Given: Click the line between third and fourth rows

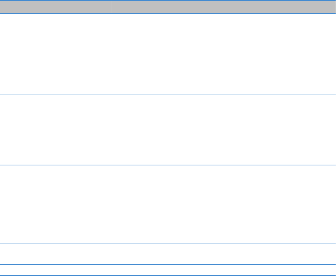Looking at the screenshot, I should coord(168,244).
